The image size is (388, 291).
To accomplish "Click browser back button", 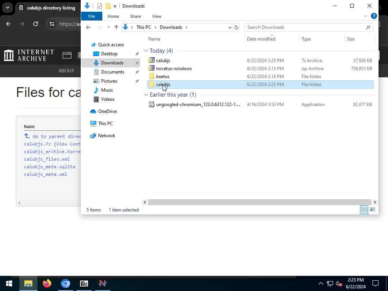I will pos(8,24).
